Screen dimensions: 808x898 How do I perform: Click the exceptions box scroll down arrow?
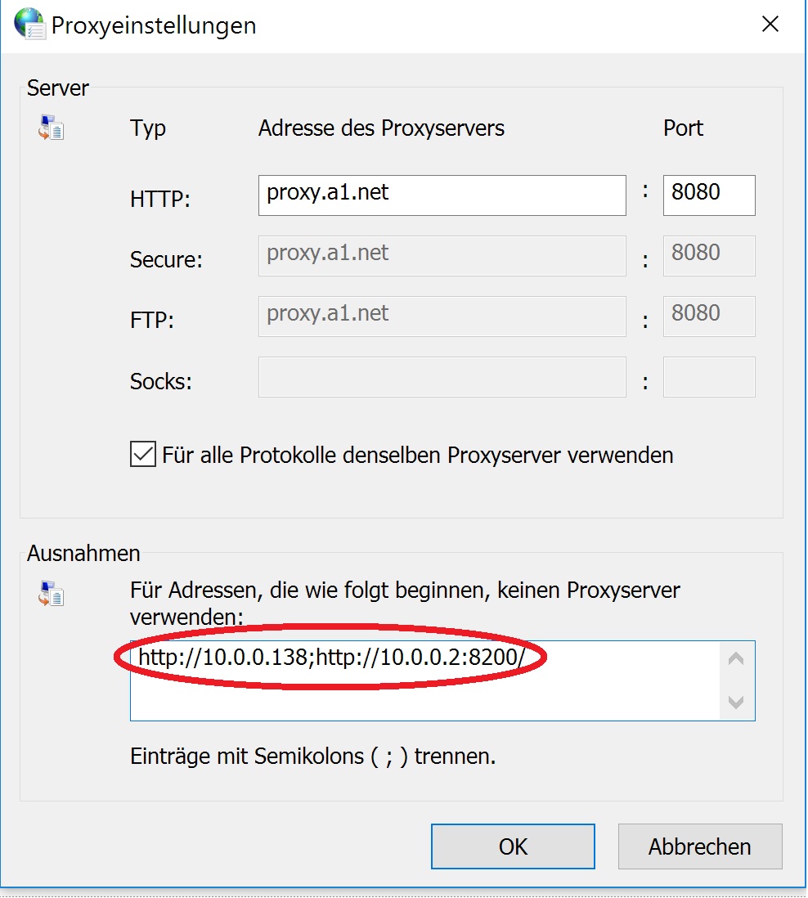(x=736, y=702)
